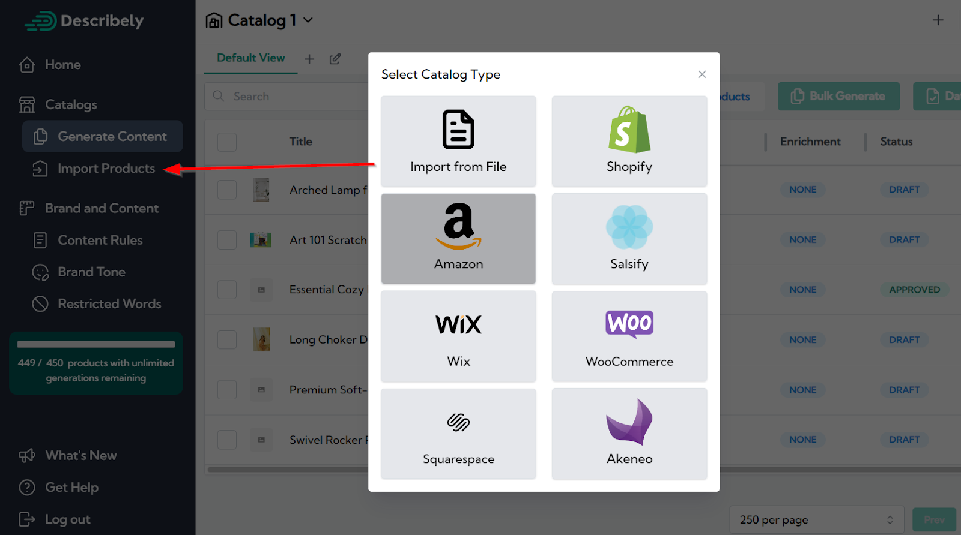Click the Enrichment column header
The width and height of the screenshot is (961, 535).
[810, 142]
